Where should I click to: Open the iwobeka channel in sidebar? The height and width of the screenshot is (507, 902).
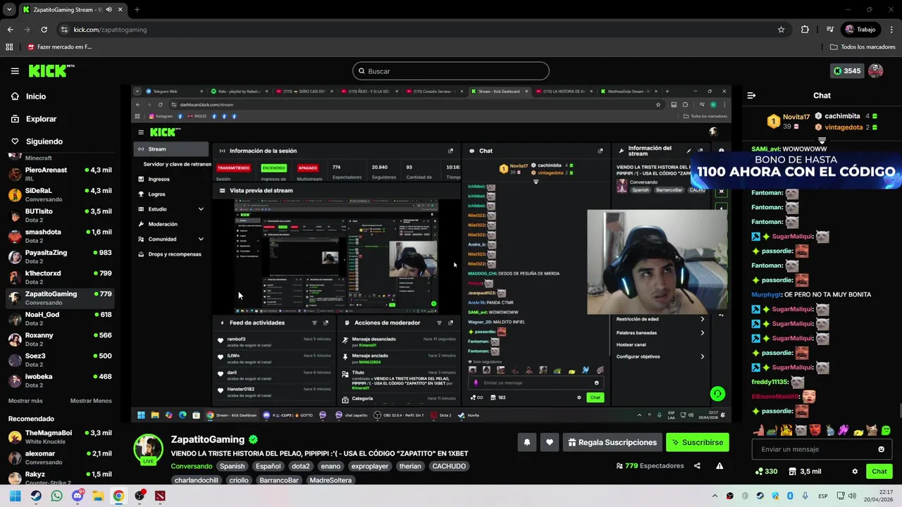(x=61, y=380)
